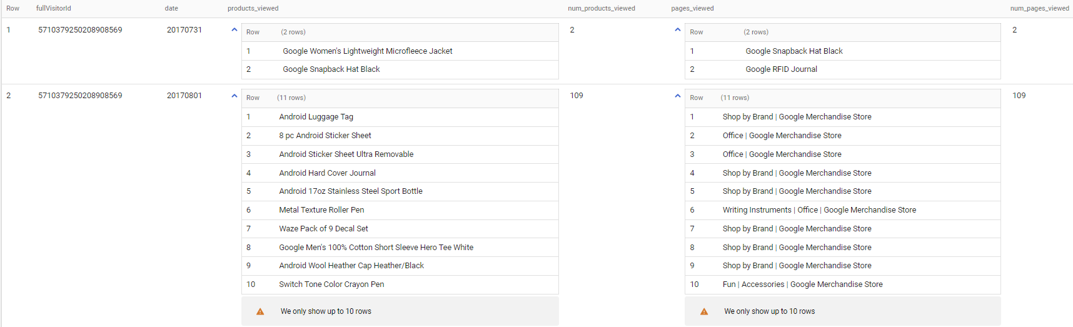This screenshot has height=327, width=1073.
Task: Select 8 pc Android Sticker Sheet
Action: pyautogui.click(x=325, y=136)
